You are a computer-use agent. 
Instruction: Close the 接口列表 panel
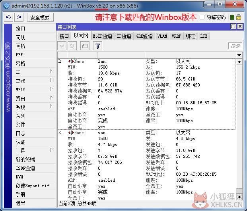click(x=240, y=27)
